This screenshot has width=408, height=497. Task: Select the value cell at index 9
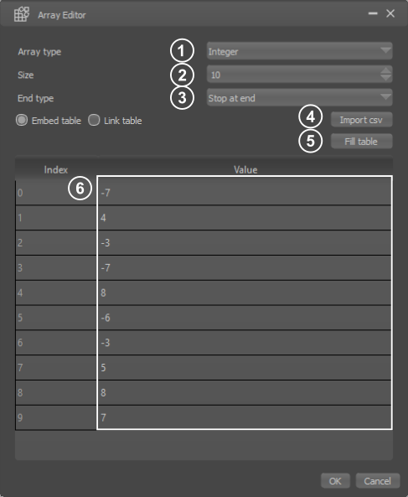click(245, 417)
